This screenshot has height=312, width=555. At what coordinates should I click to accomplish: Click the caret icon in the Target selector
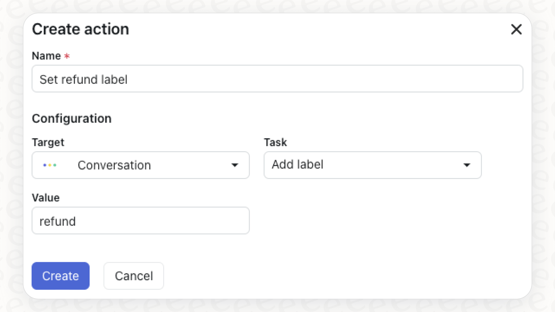235,165
